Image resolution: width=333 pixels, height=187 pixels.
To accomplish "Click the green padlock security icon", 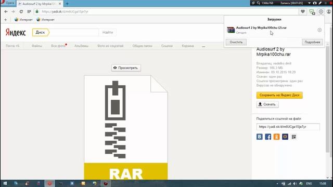I will [37, 11].
